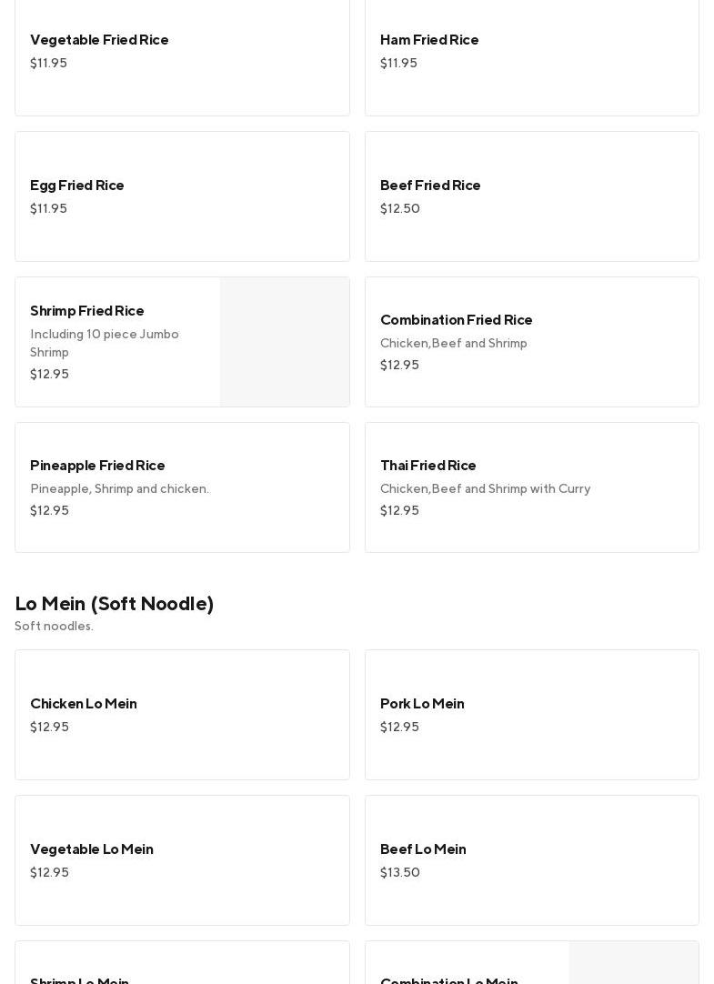The width and height of the screenshot is (714, 984).
Task: Choose Beef Lo Mein for $13.50
Action: tap(531, 860)
